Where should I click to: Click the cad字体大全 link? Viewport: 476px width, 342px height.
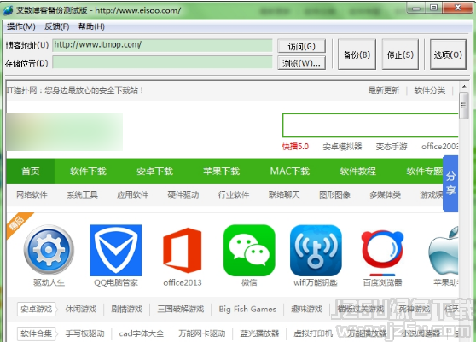click(x=141, y=333)
